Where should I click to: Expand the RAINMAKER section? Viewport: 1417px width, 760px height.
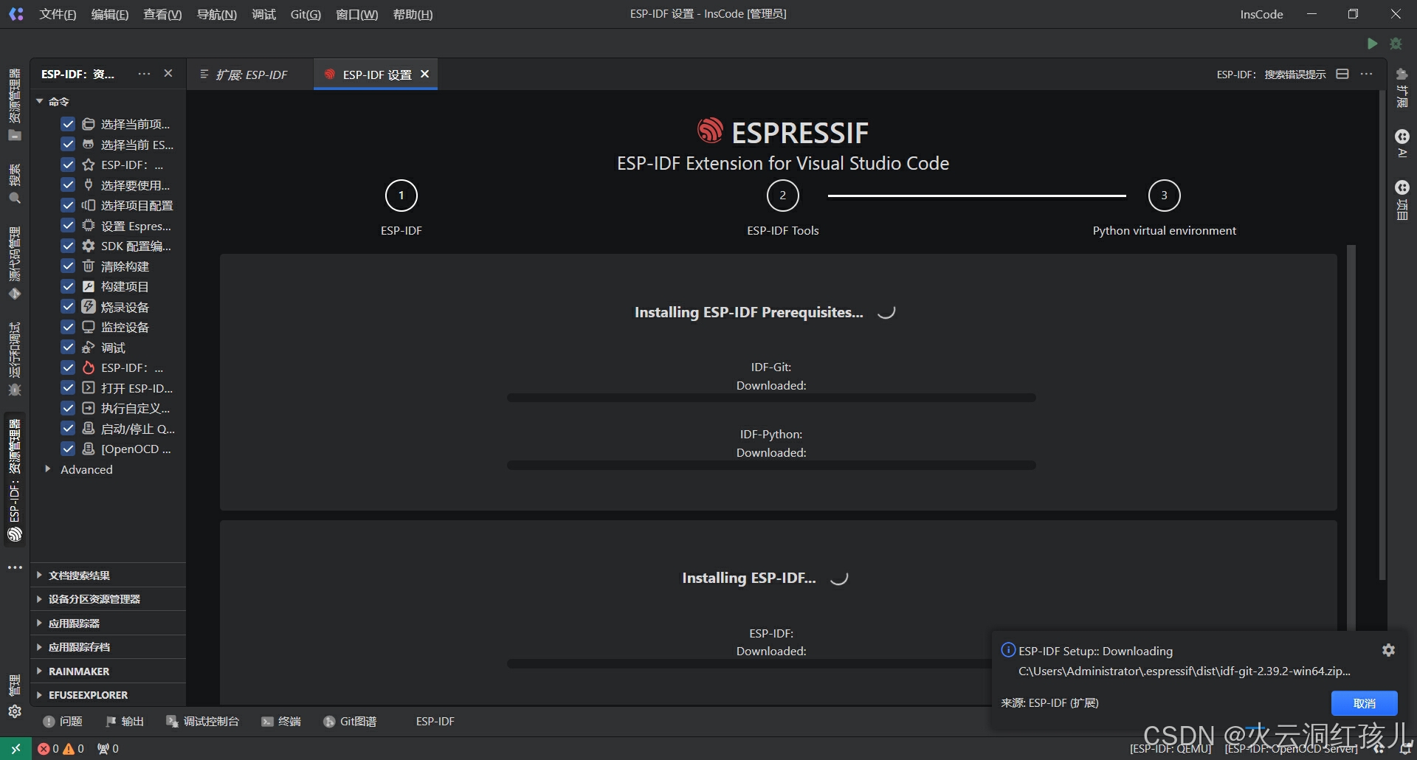pos(108,671)
